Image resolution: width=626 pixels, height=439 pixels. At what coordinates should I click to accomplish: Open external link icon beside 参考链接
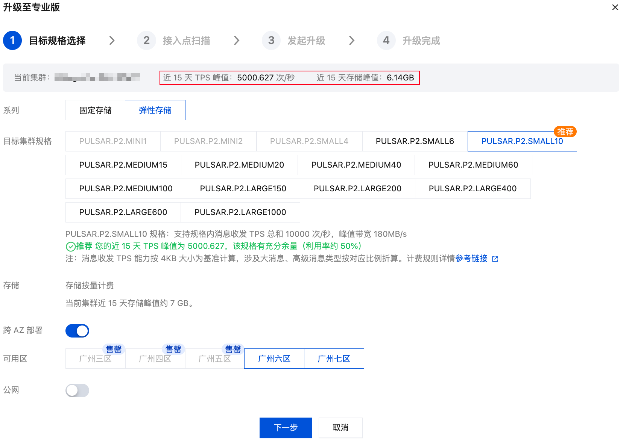495,259
